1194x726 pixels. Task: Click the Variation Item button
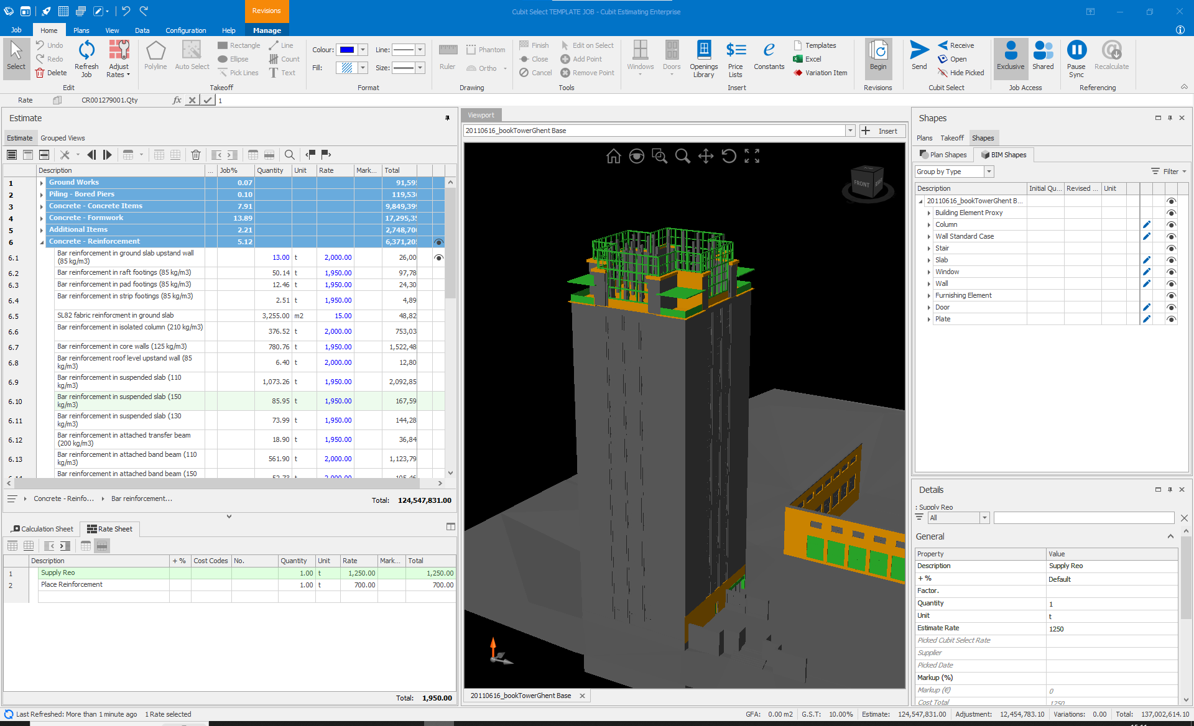pos(821,73)
